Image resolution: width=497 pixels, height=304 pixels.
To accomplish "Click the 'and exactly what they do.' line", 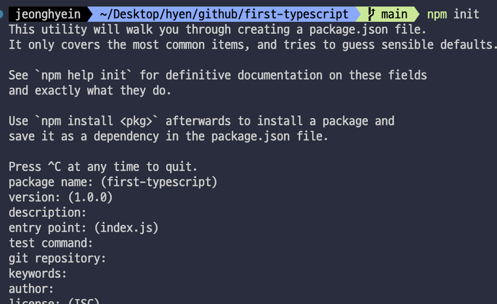I will coord(90,90).
